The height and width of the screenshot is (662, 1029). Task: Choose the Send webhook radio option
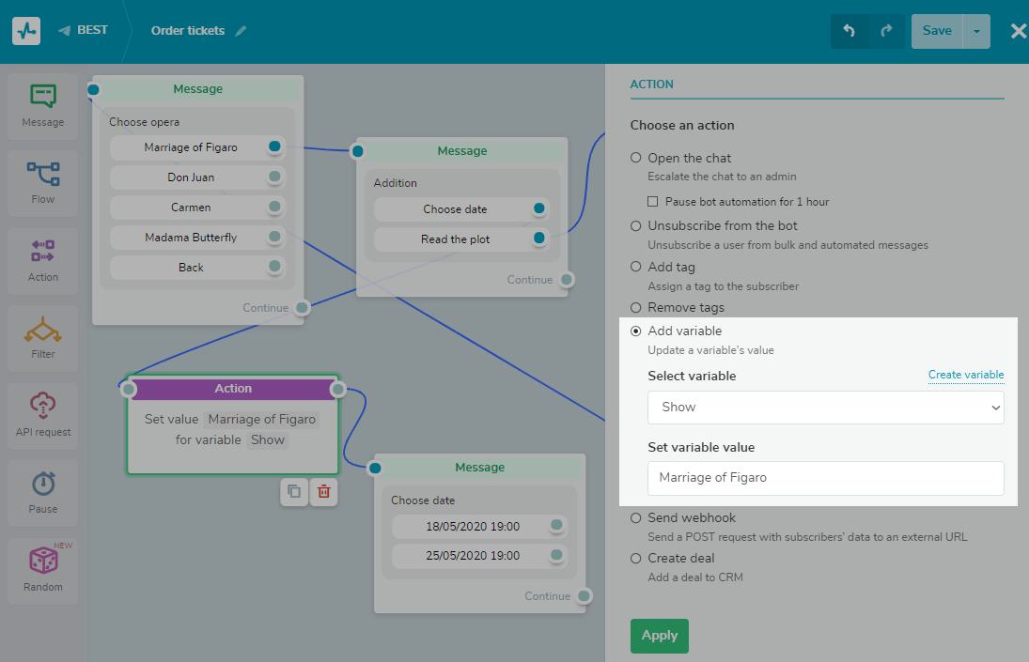[x=636, y=517]
